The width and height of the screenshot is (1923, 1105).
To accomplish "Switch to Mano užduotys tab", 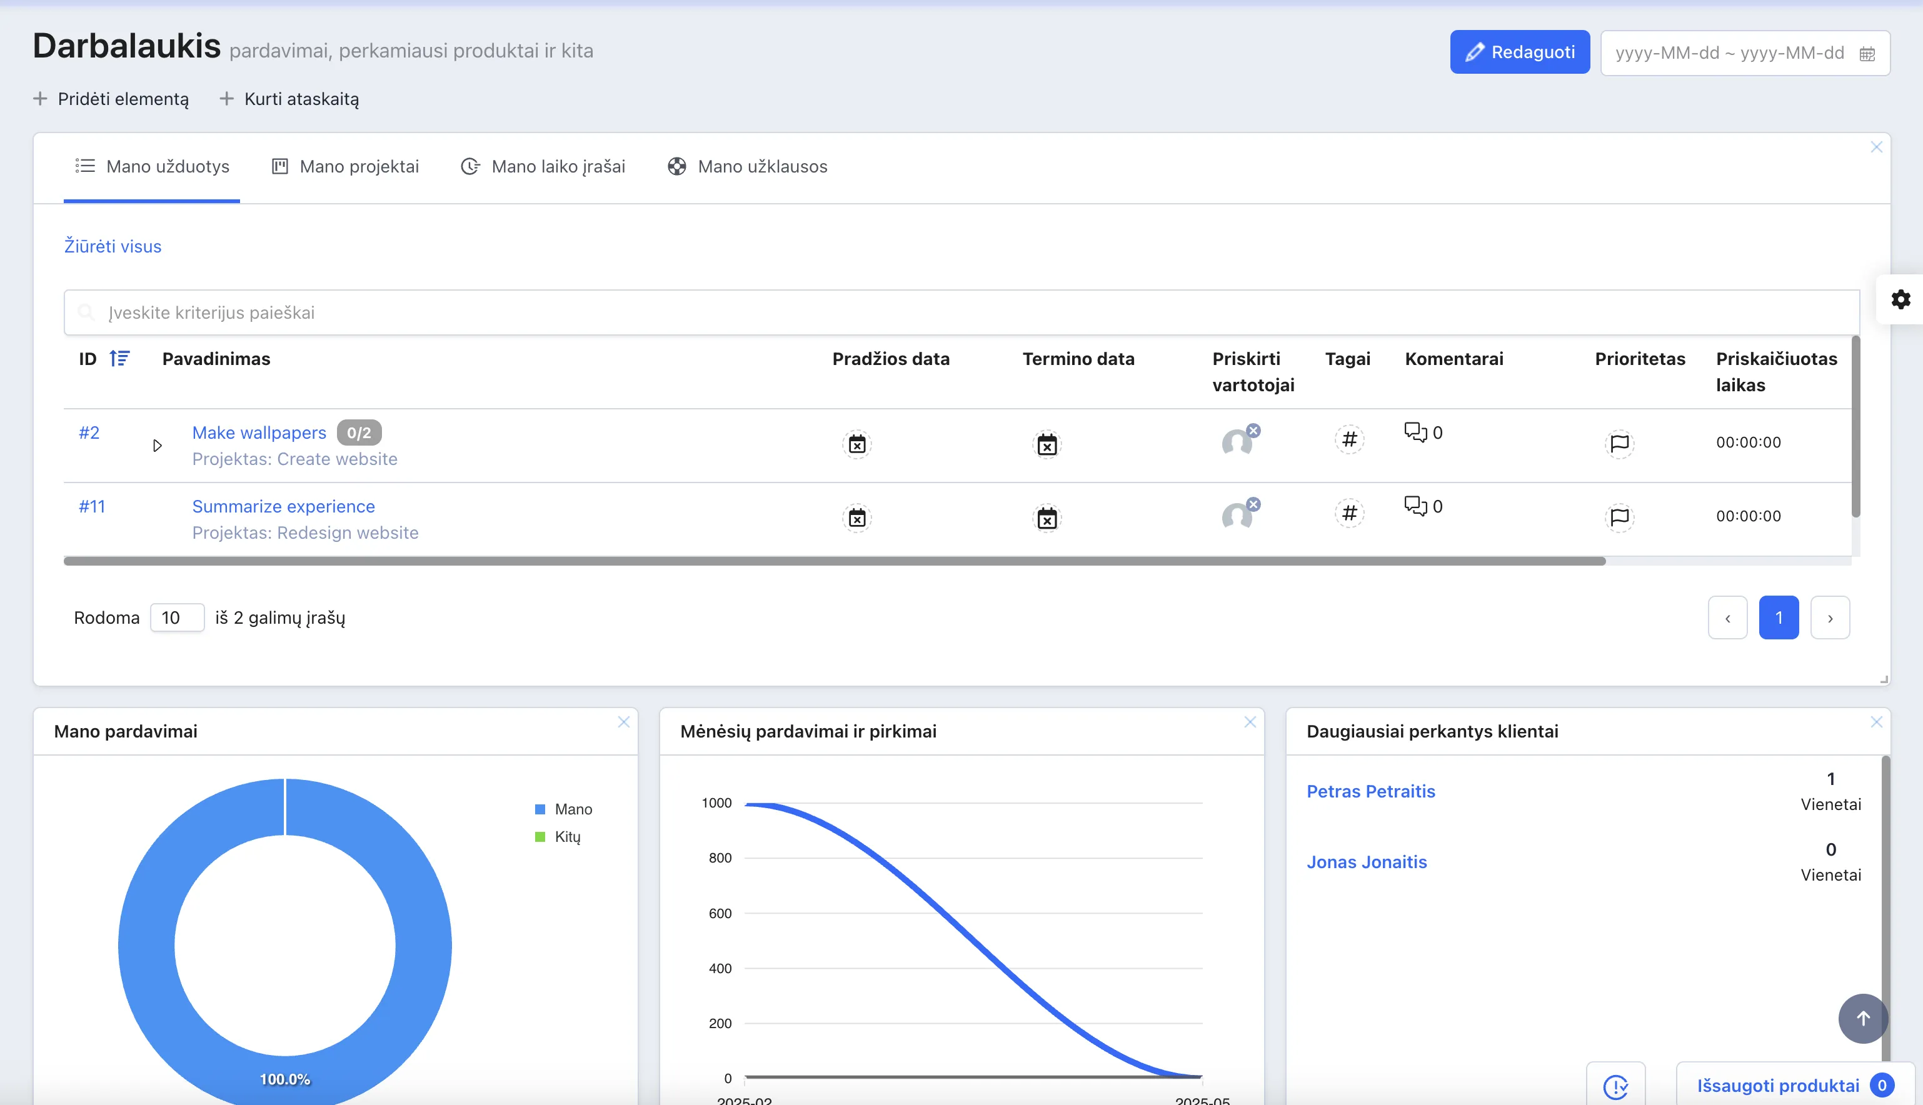I will [x=152, y=166].
